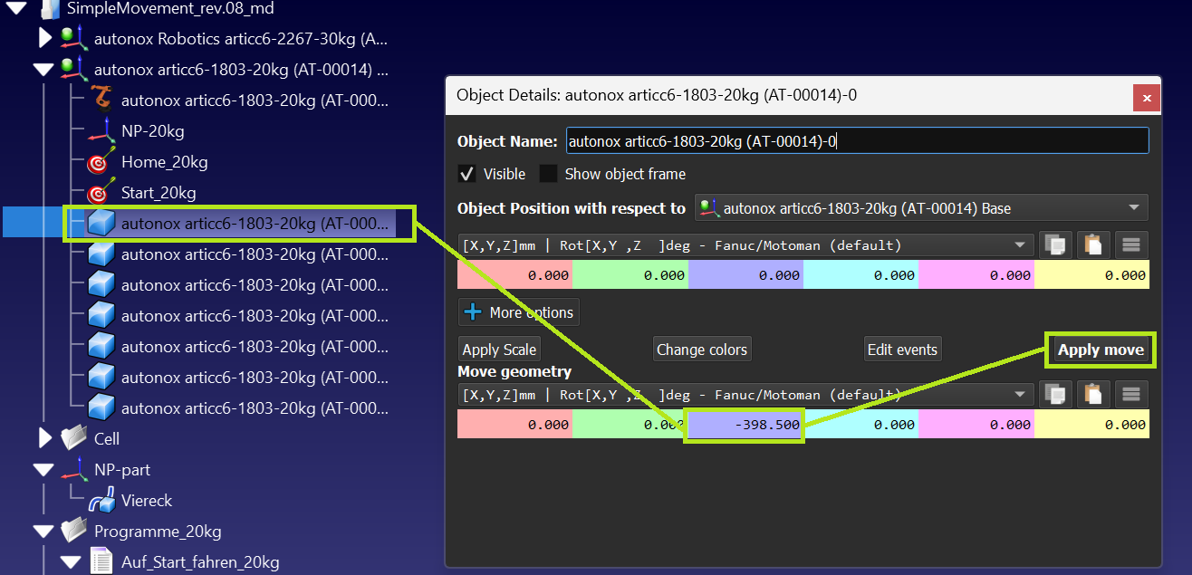Screen dimensions: 1192x575
Task: Click the yellow Rot Z field in Move geometry
Action: (x=1091, y=424)
